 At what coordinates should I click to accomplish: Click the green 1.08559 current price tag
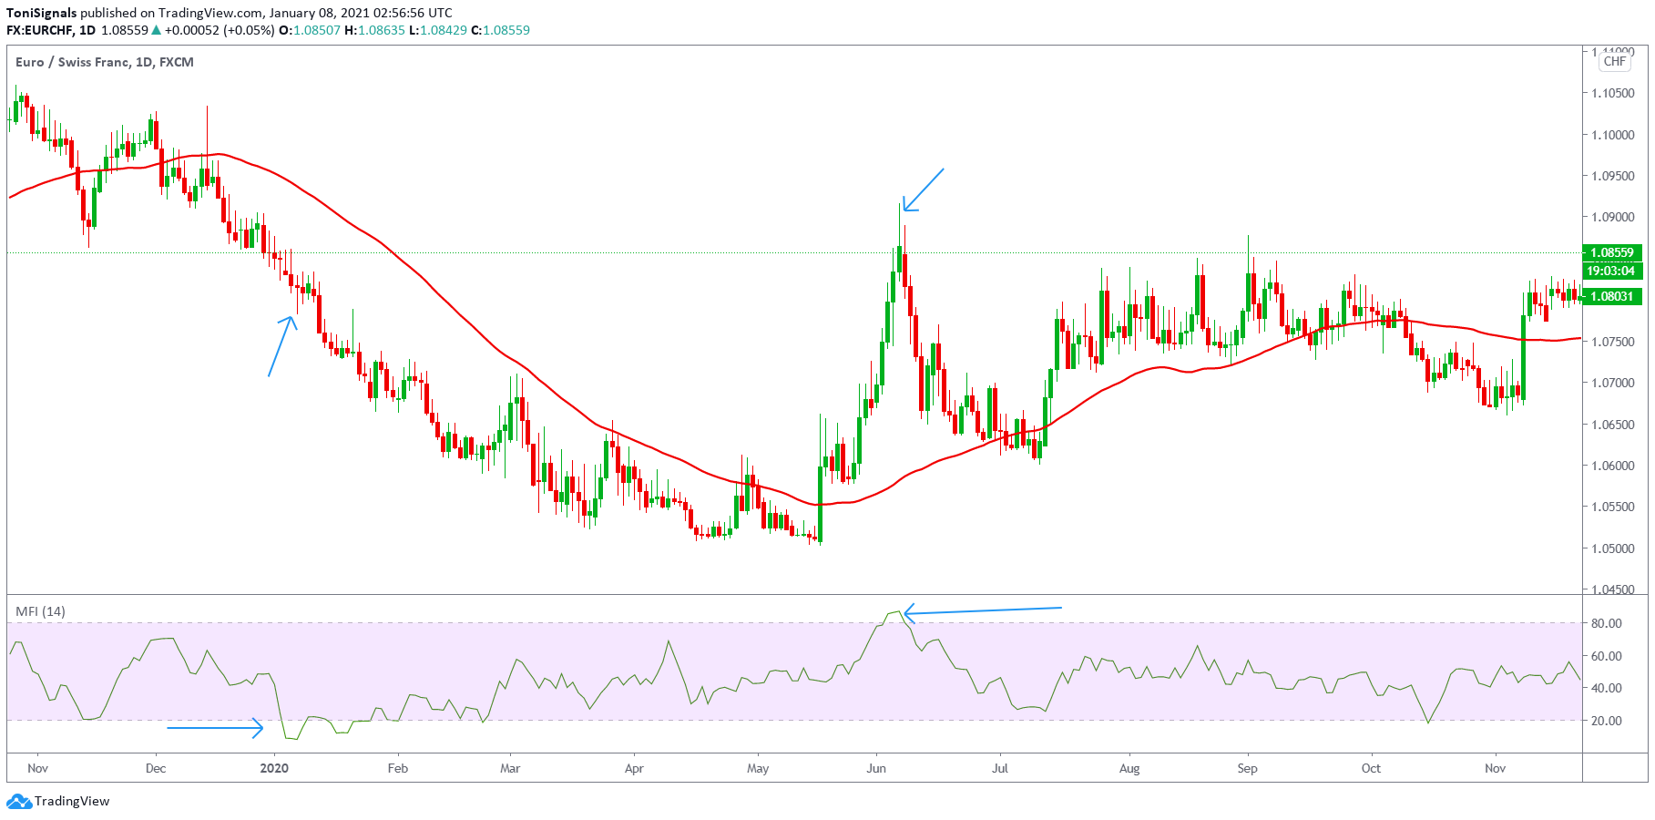(1611, 252)
